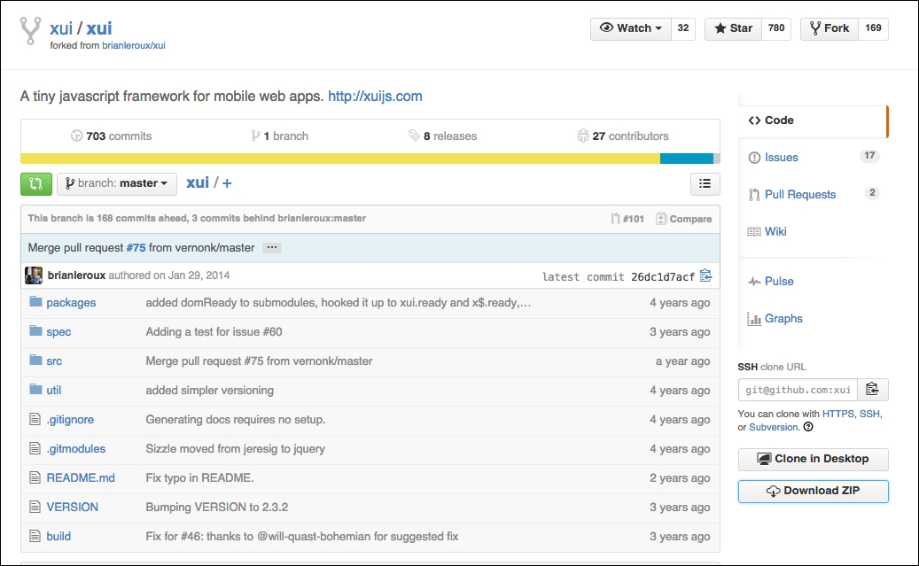This screenshot has width=919, height=566.
Task: Open the src folder icon
Action: 35,360
